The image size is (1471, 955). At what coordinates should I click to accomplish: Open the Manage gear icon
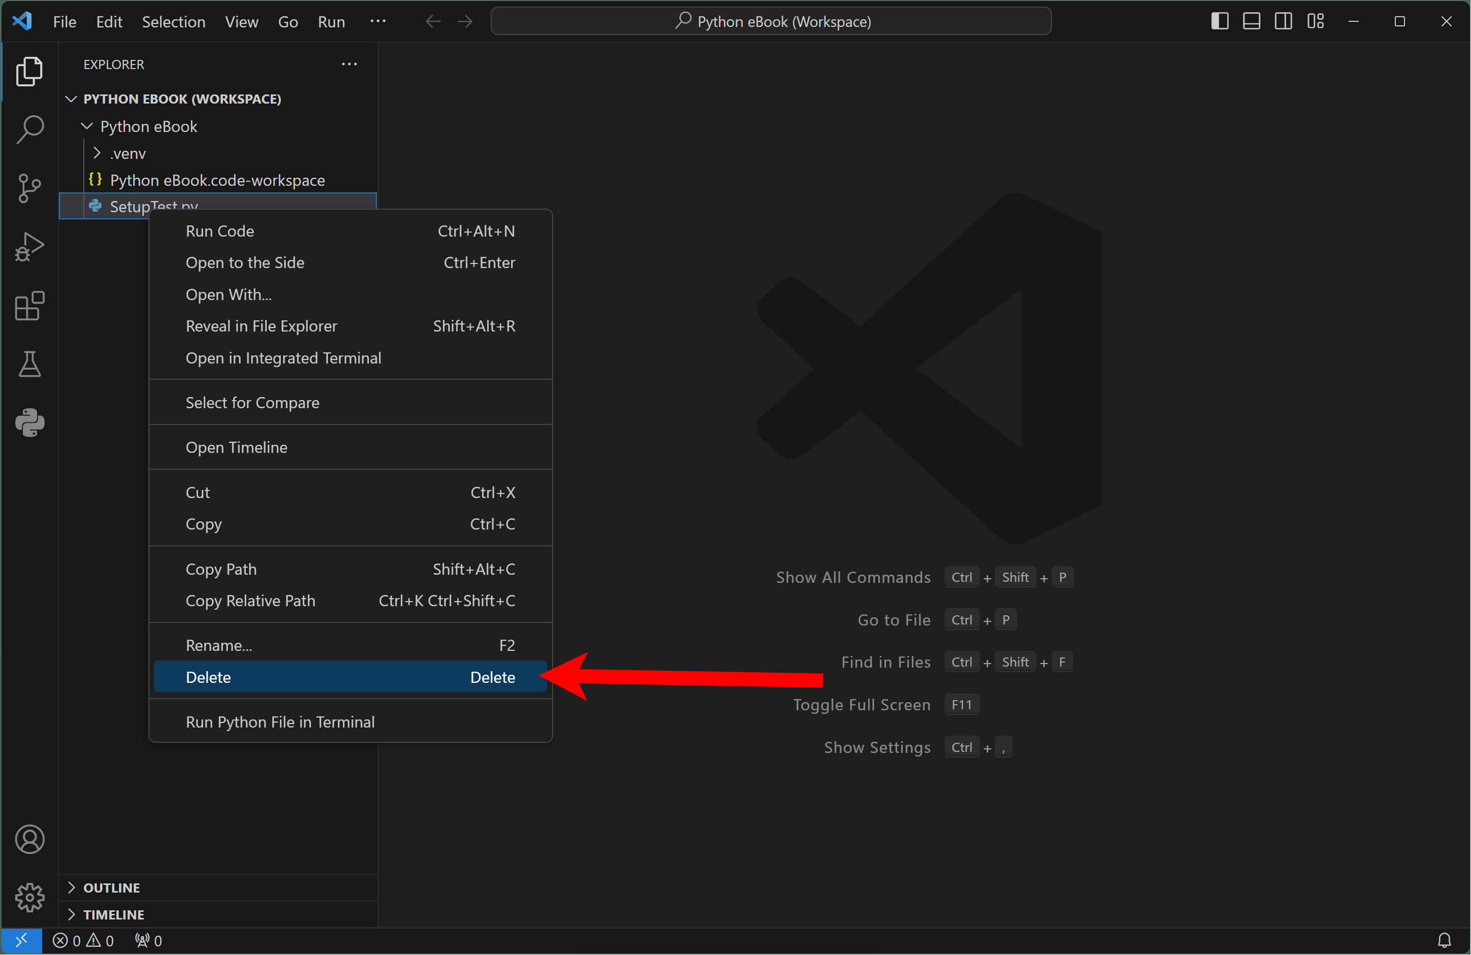(29, 898)
